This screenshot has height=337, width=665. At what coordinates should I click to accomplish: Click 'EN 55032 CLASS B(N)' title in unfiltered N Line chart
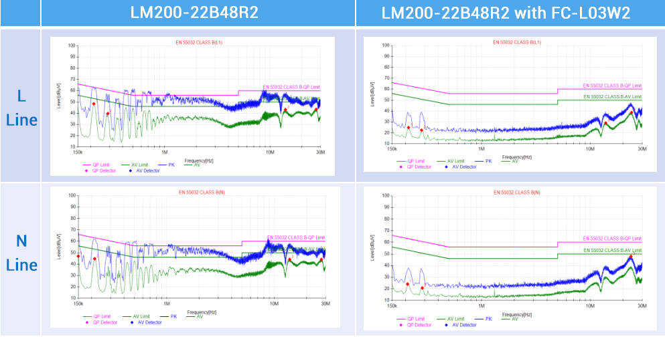tap(202, 193)
